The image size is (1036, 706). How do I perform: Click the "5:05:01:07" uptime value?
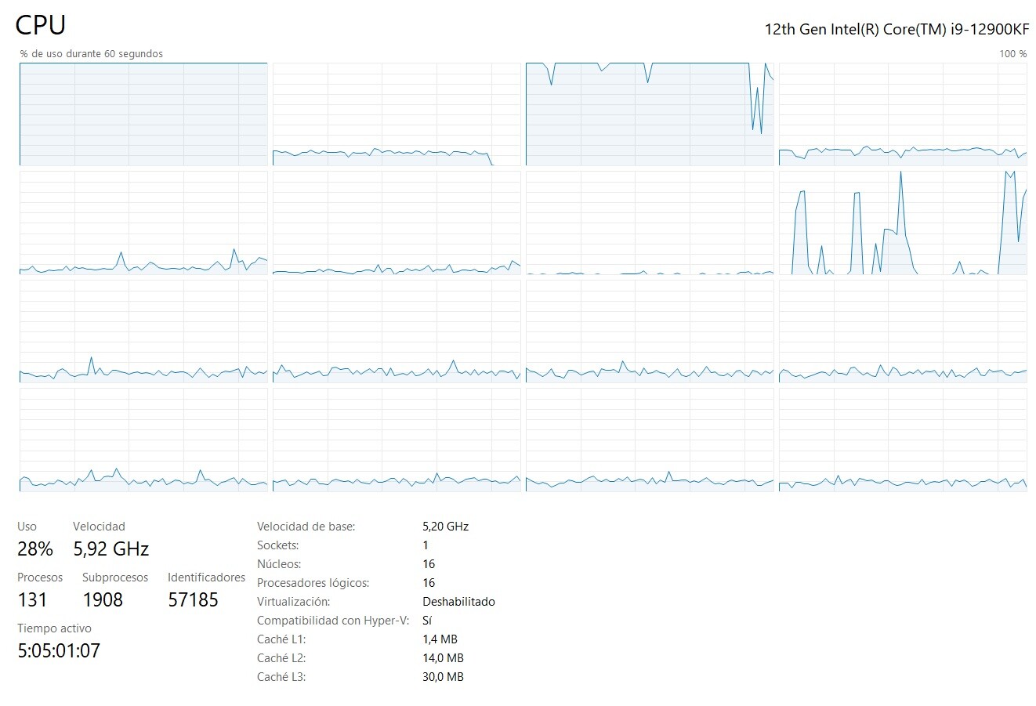click(59, 651)
